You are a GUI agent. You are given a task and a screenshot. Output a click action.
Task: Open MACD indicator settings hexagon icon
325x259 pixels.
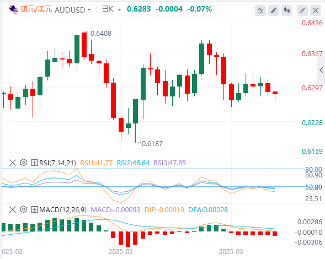coord(24,209)
